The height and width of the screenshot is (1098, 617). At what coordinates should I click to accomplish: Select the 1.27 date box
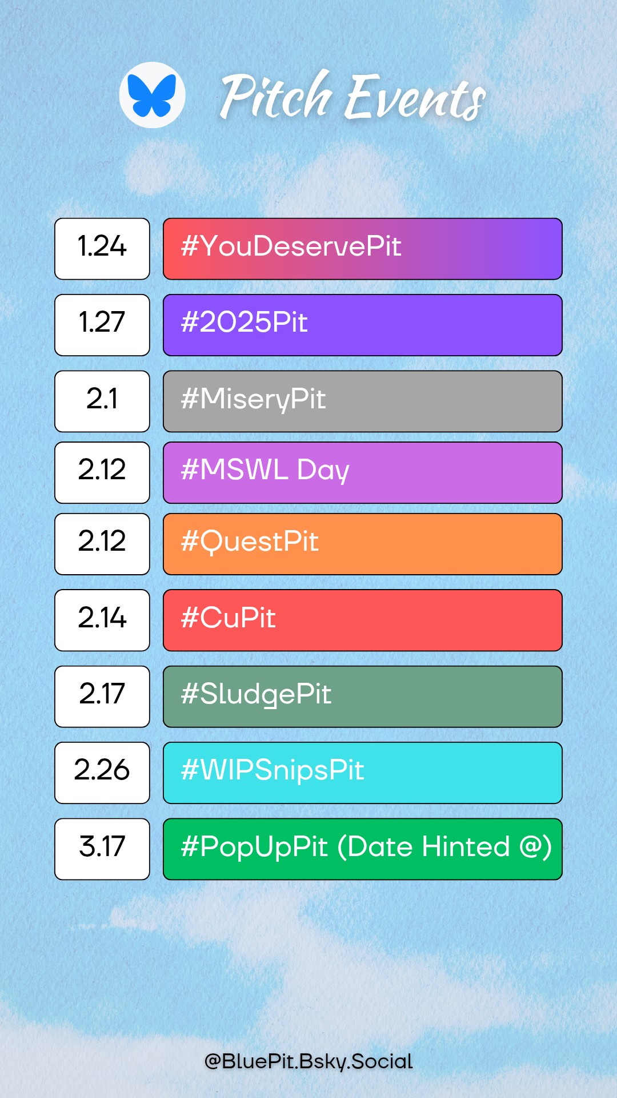(102, 325)
